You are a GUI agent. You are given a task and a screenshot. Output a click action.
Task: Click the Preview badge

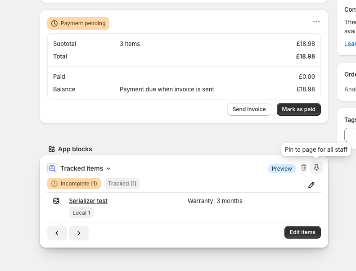tap(282, 168)
